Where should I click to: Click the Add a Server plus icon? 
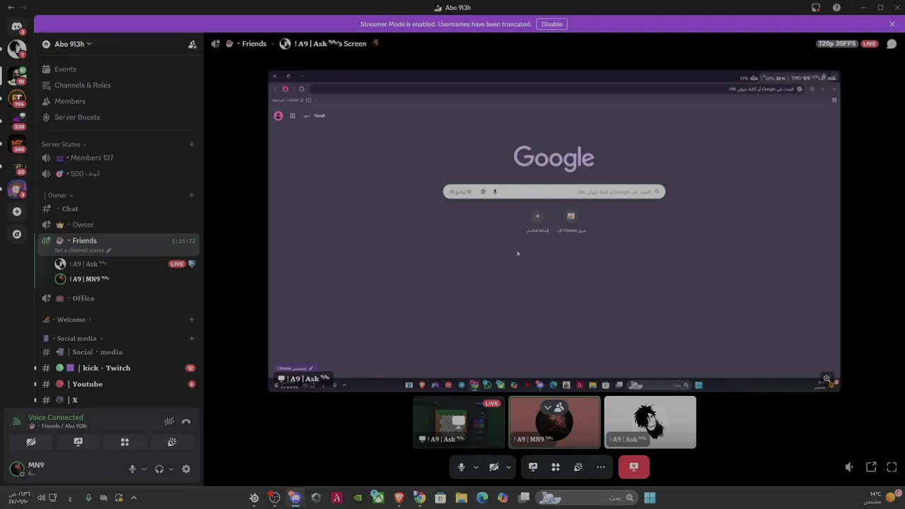17,211
